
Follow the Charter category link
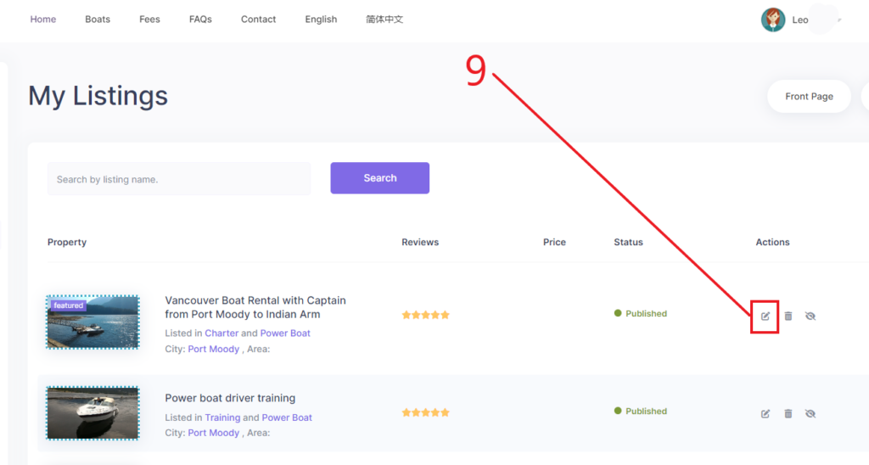click(x=221, y=333)
